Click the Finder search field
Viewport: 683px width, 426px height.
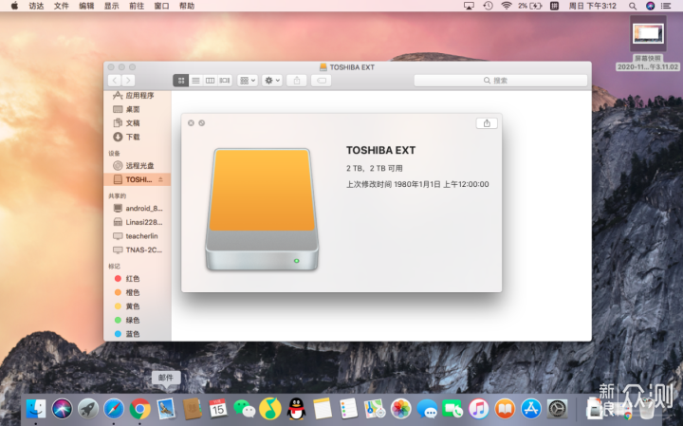[x=501, y=80]
